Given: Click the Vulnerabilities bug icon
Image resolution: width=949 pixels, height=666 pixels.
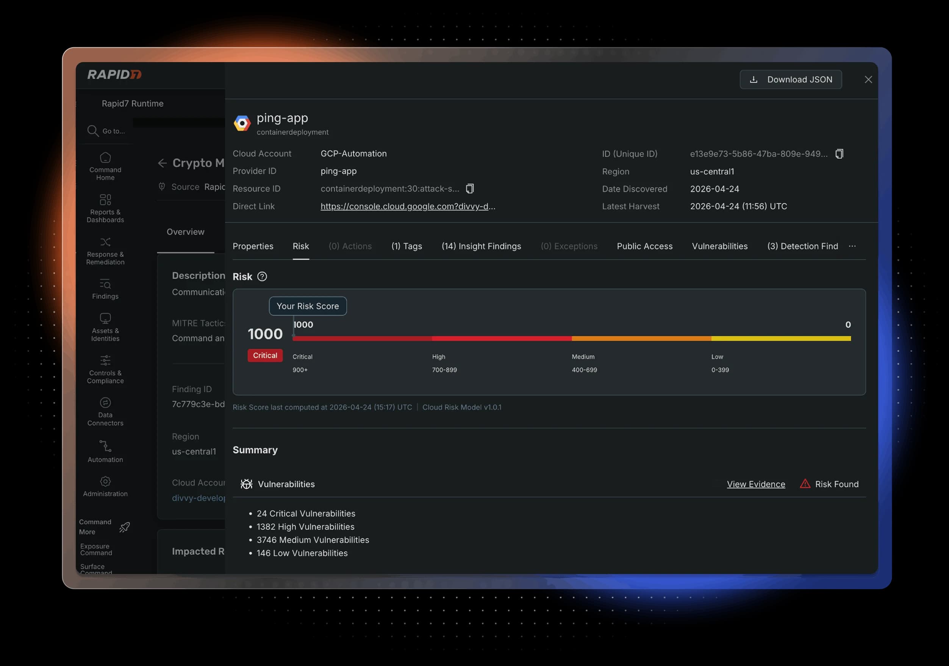Looking at the screenshot, I should (x=246, y=484).
